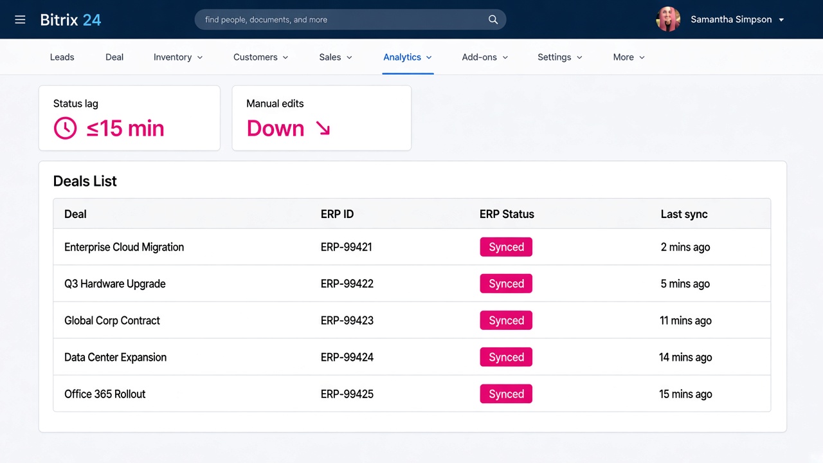
Task: Expand the Customers menu chevron
Action: (285, 57)
